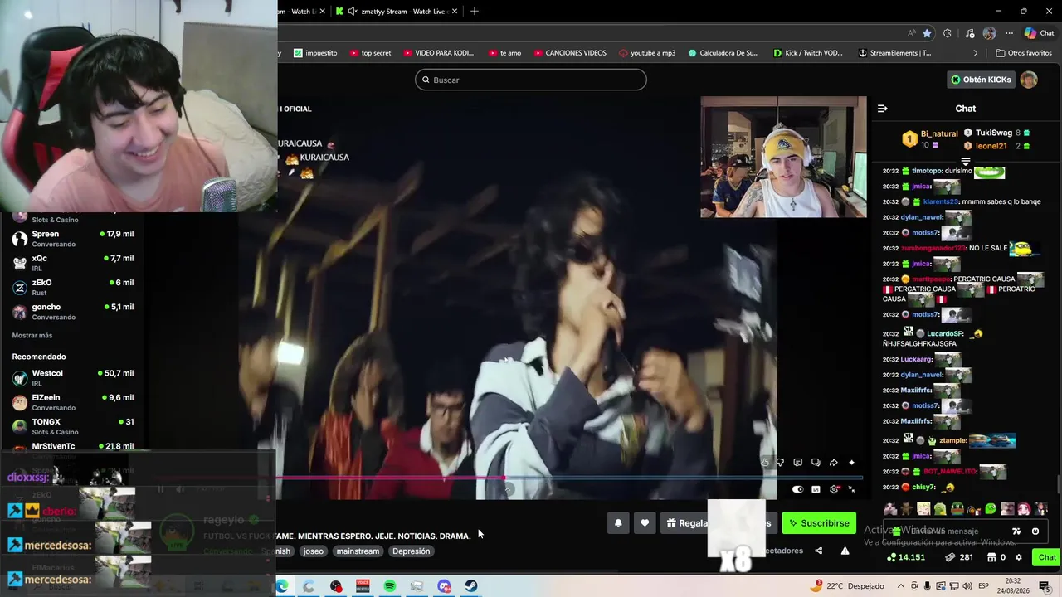The height and width of the screenshot is (597, 1062).
Task: Open Otros favoritos folder
Action: click(1024, 53)
